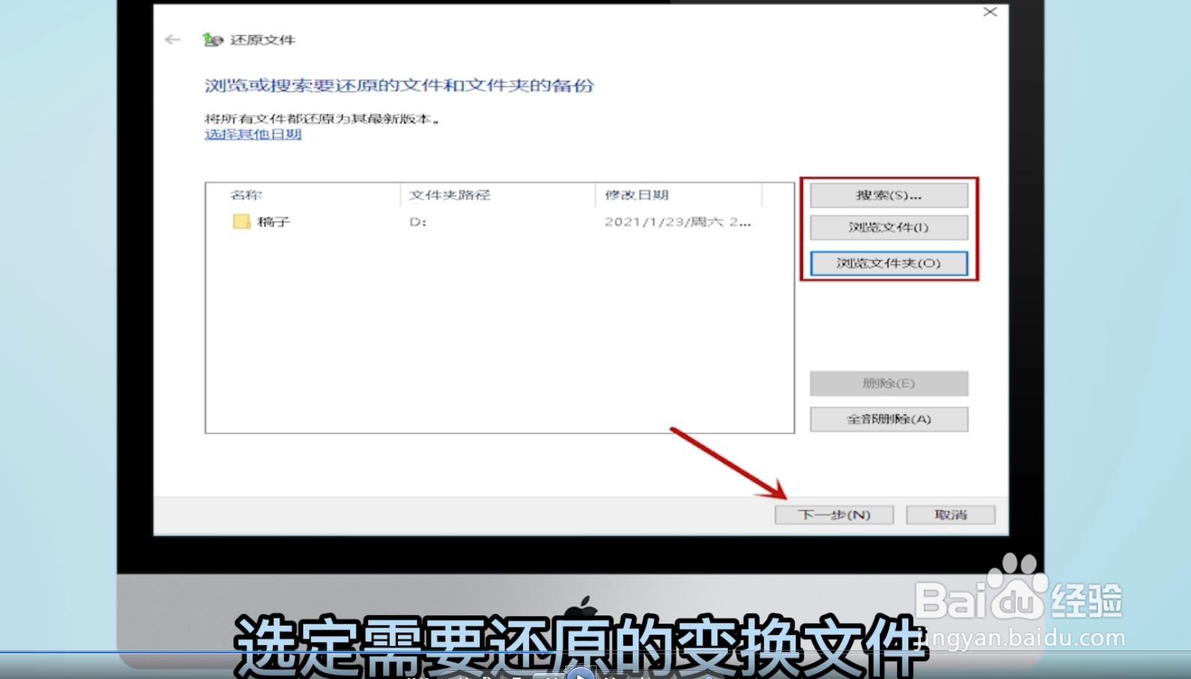Go back using the arrow icon

[x=172, y=40]
